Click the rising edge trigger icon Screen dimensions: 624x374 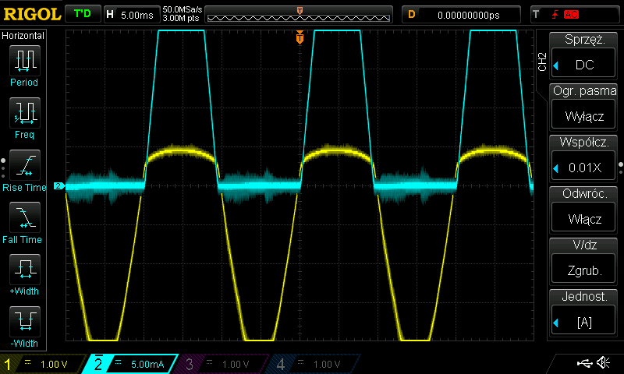pos(555,15)
